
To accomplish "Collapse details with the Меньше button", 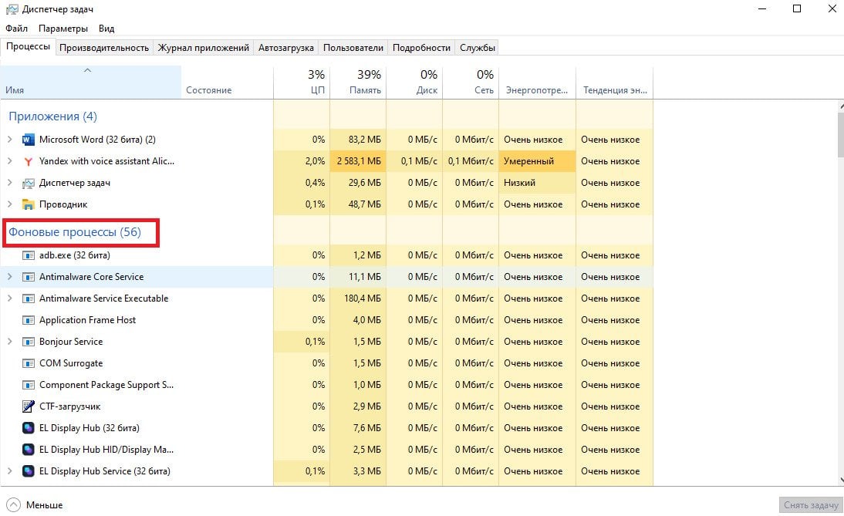I will [x=35, y=504].
